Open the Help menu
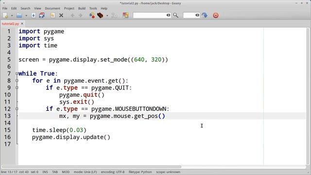Image resolution: width=311 pixels, height=175 pixels. tap(104, 8)
